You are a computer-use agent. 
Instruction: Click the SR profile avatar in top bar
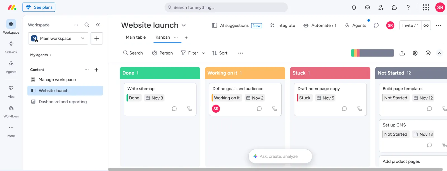(440, 8)
